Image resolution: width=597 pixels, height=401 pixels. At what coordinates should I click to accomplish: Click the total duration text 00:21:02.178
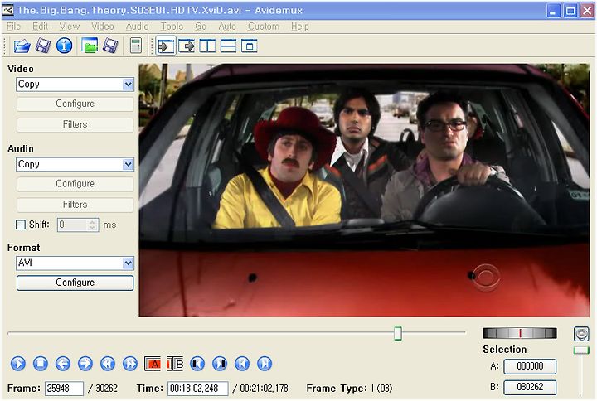[x=264, y=389]
